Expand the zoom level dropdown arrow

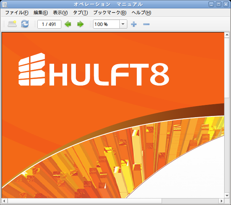coord(123,24)
